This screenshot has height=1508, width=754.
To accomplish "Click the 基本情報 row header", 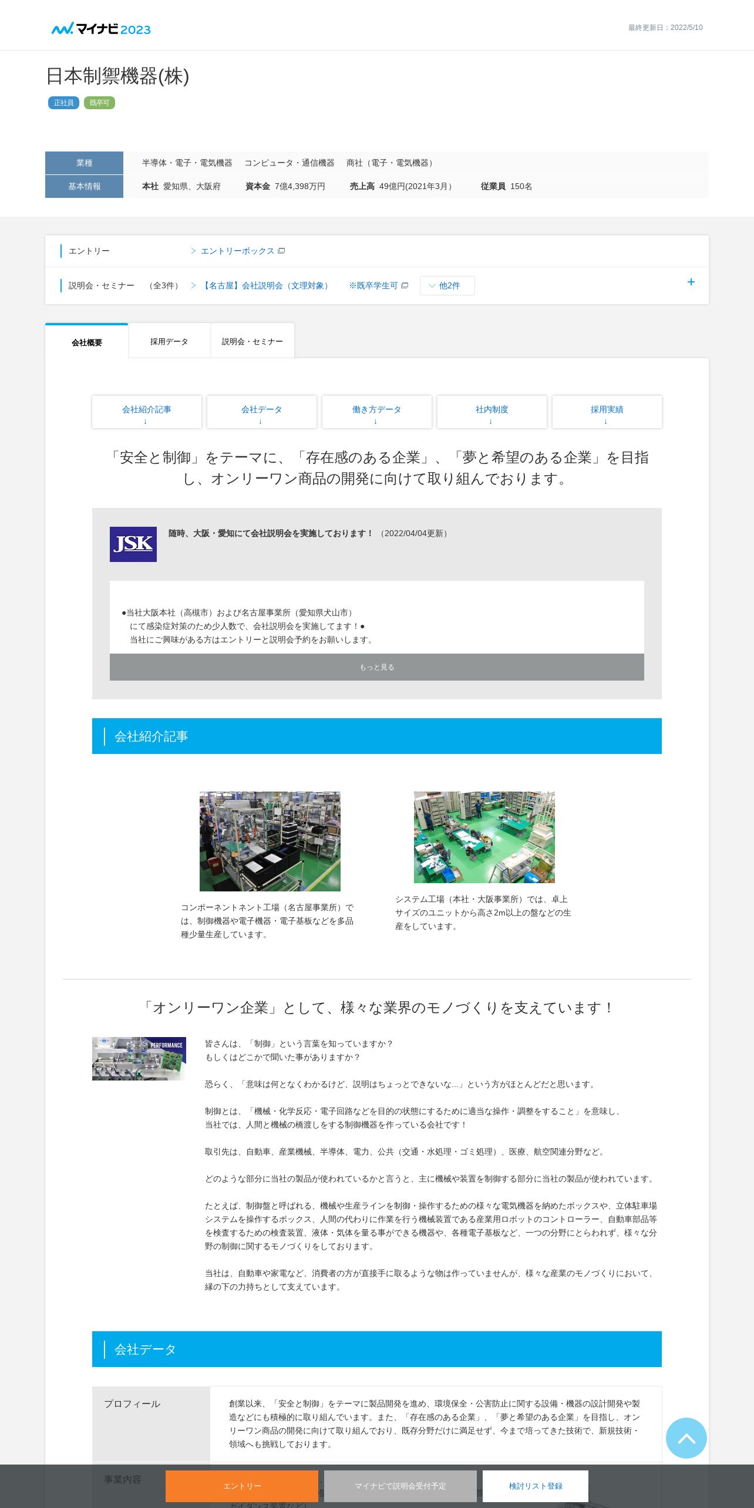I will tap(84, 186).
